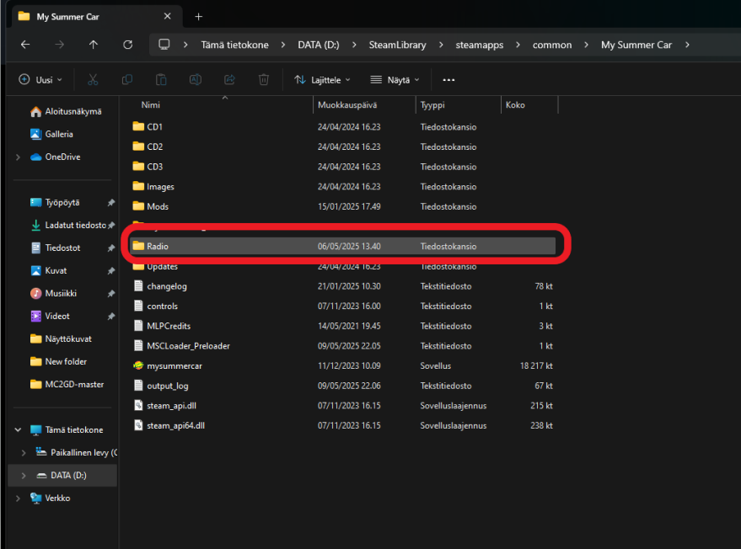The width and height of the screenshot is (741, 549).
Task: Open the Uusi new item dropdown
Action: coord(40,80)
